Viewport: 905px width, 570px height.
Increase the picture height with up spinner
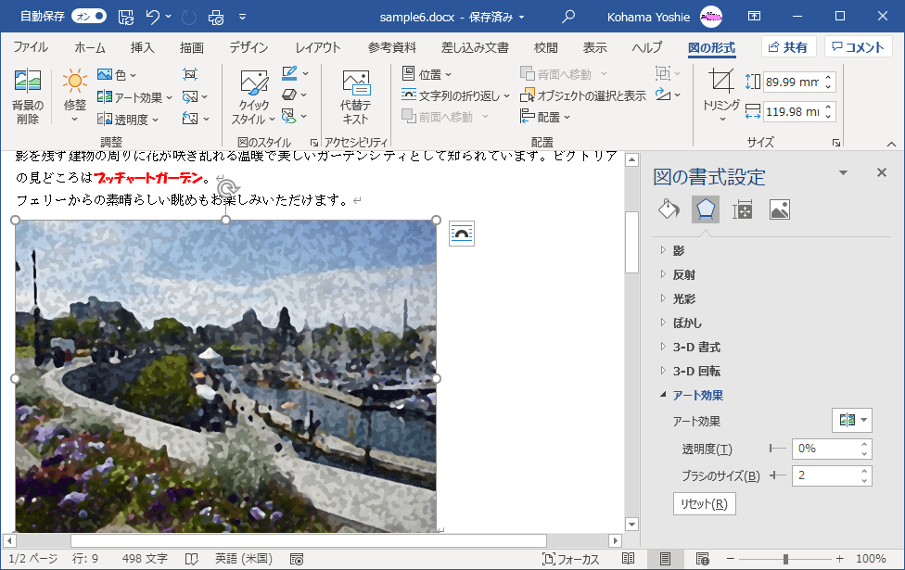[828, 77]
